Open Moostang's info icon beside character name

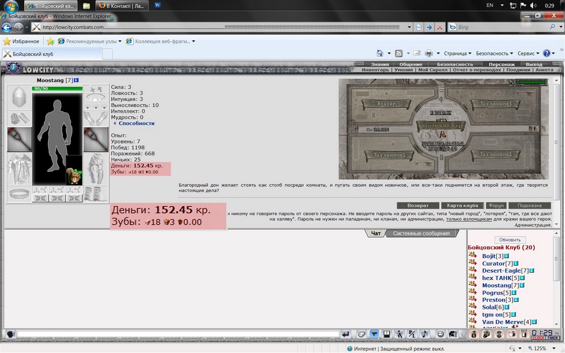click(76, 80)
